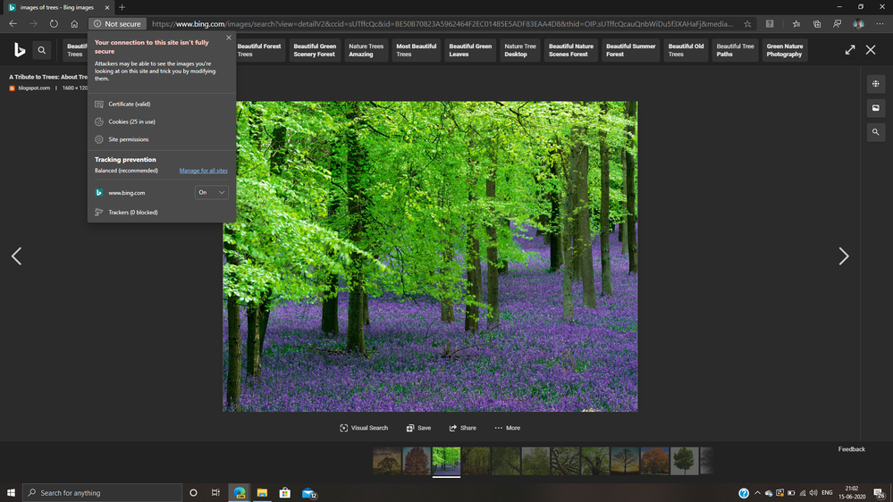Click the Not secure site info badge
This screenshot has height=502, width=893.
point(117,24)
